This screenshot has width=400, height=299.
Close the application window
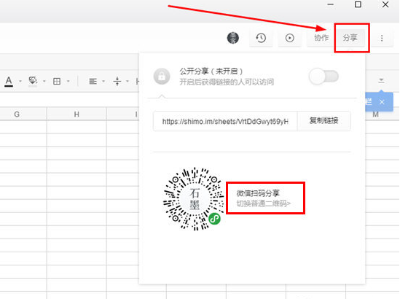point(385,4)
